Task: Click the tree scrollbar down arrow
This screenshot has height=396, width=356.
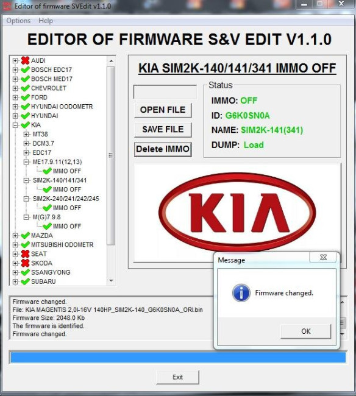Action: pos(111,281)
